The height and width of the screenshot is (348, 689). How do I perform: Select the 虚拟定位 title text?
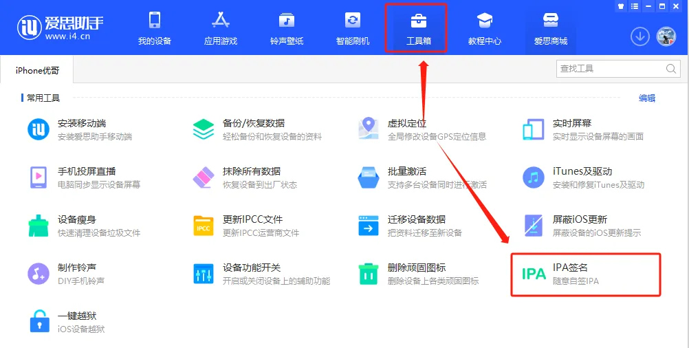[x=407, y=124]
